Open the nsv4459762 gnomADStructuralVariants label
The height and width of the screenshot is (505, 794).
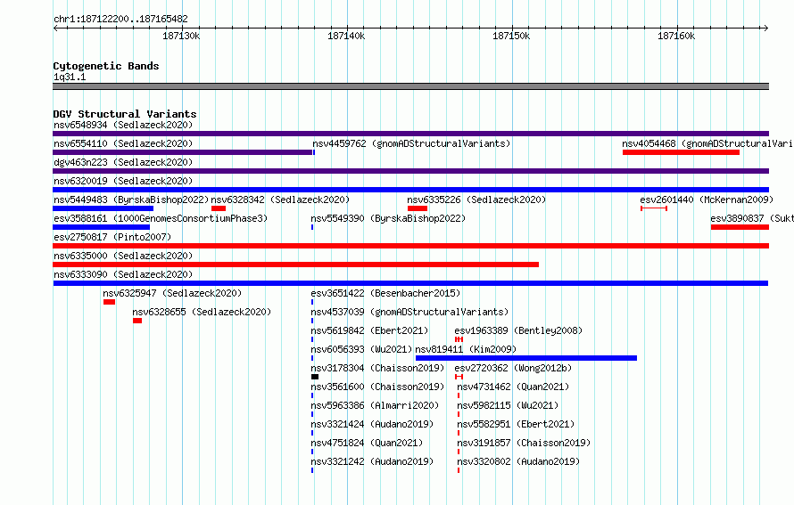411,143
